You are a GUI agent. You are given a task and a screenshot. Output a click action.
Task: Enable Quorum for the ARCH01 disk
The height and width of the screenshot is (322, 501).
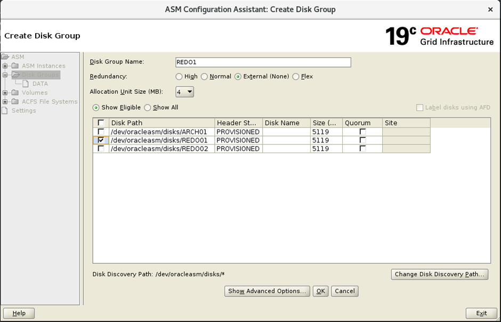coord(362,132)
